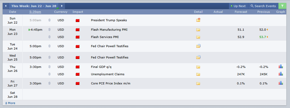Select the Flash Services PMI event name

pos(105,37)
